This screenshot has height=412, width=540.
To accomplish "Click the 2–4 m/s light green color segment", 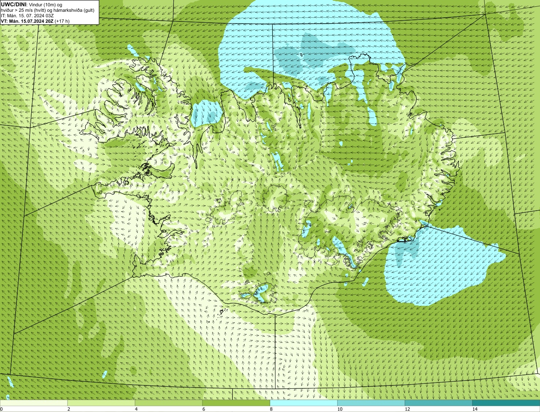I will (x=101, y=403).
